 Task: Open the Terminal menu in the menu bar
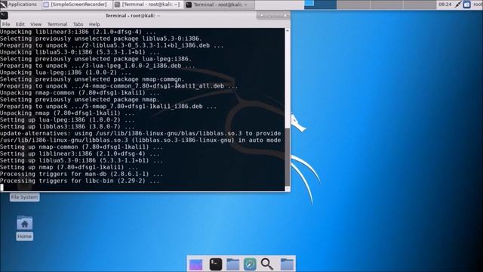click(x=57, y=24)
